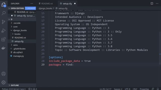The height and width of the screenshot is (90, 161).
Task: Open editor more actions ellipsis
Action: pyautogui.click(x=157, y=3)
